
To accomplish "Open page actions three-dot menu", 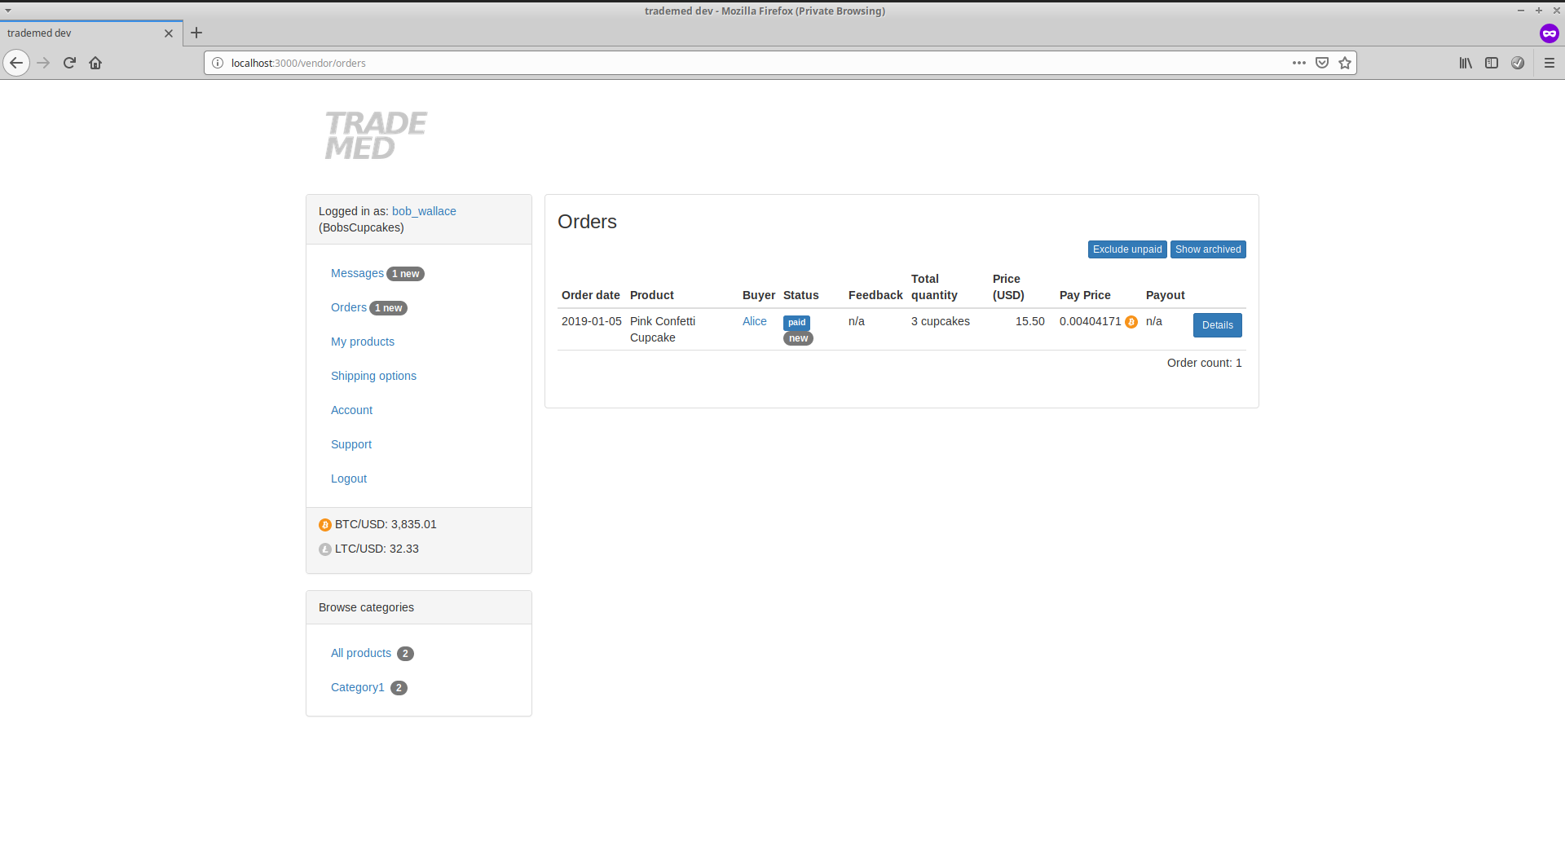I will [x=1299, y=63].
